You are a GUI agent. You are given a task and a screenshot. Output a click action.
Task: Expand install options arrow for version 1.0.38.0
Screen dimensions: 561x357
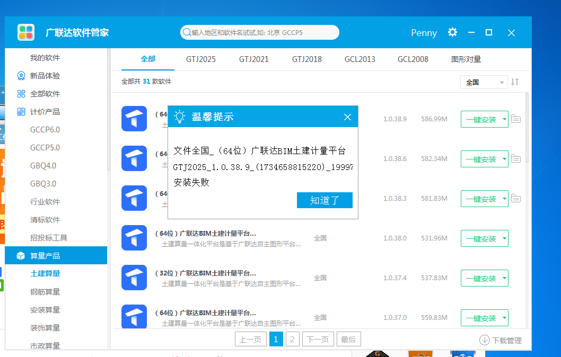pyautogui.click(x=504, y=238)
